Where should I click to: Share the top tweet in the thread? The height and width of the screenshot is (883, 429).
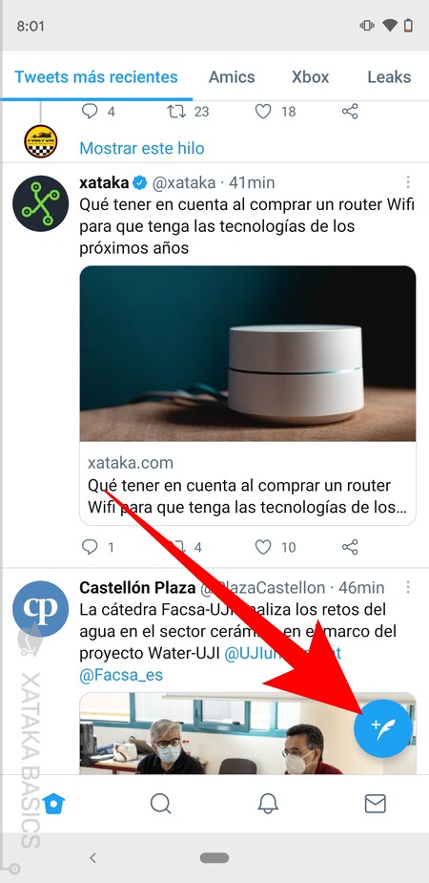point(350,112)
